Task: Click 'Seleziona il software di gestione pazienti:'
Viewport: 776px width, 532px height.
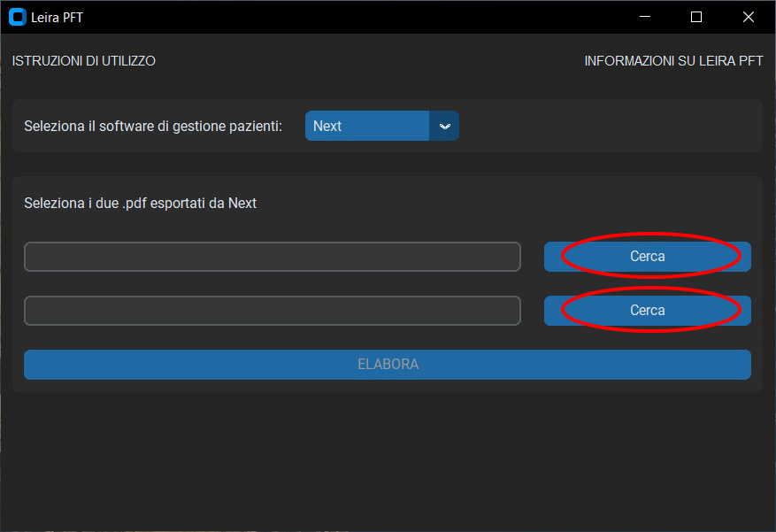Action: point(153,127)
